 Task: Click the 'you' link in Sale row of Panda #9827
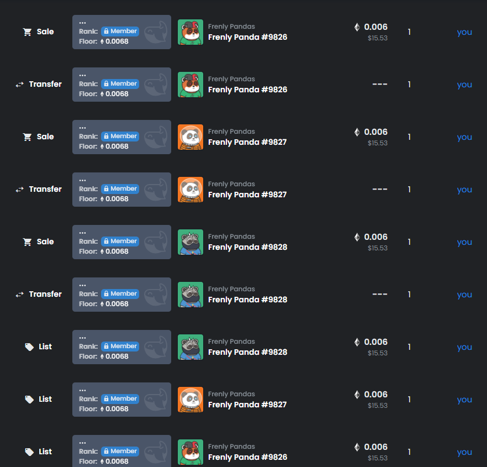(x=464, y=138)
